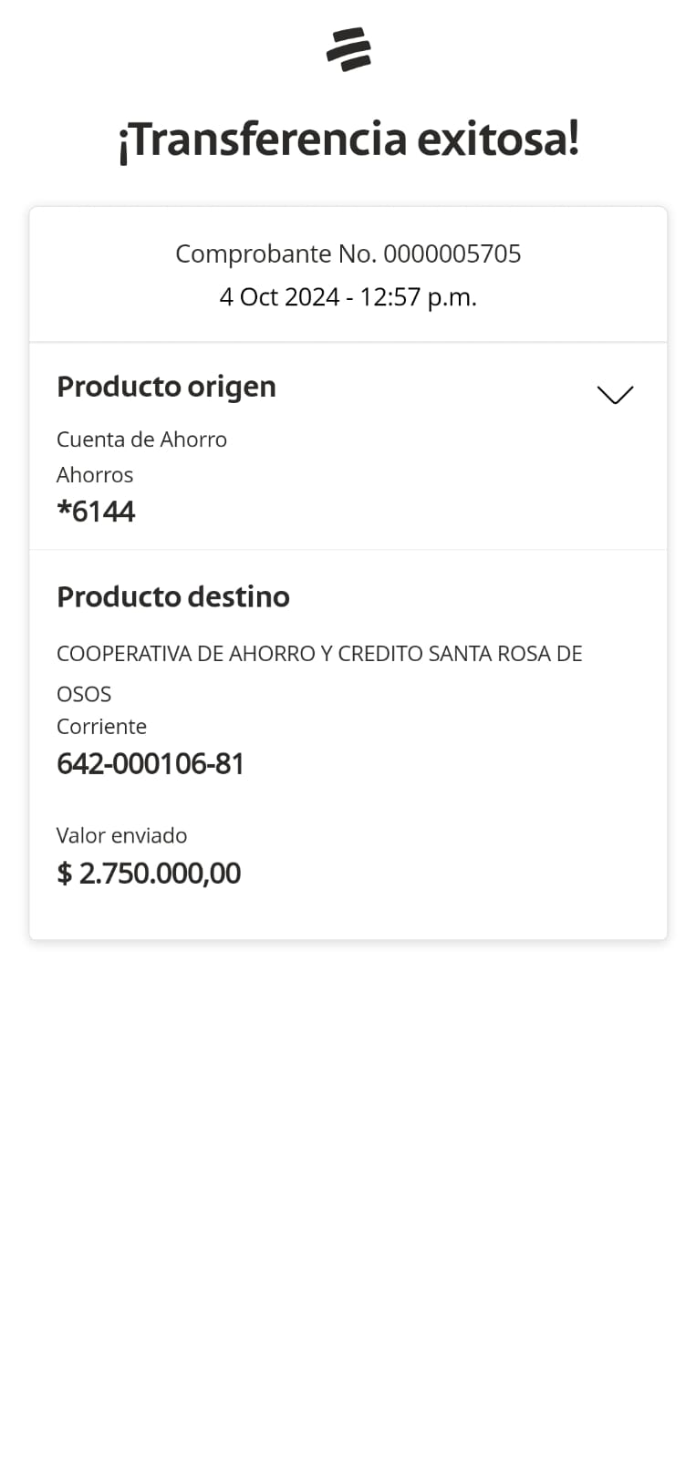Image resolution: width=696 pixels, height=1459 pixels.
Task: Select the amount $ 2.750.000,00
Action: point(149,874)
